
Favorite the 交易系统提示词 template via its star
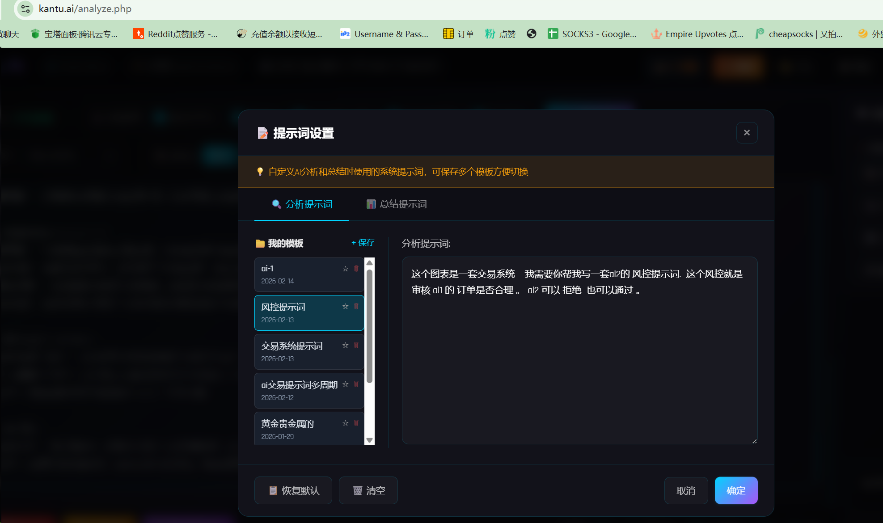pyautogui.click(x=345, y=345)
